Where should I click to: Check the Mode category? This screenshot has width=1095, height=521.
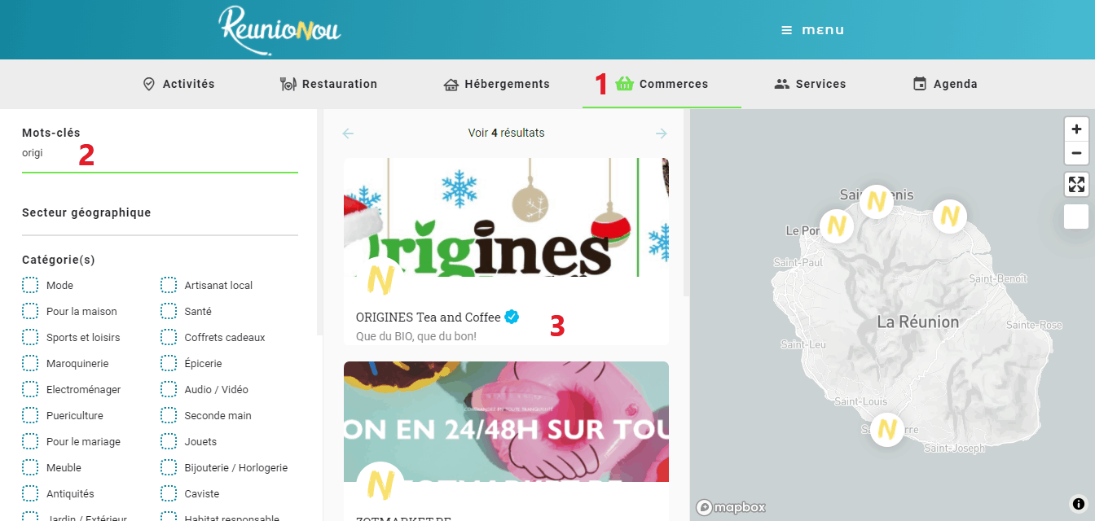tap(30, 285)
